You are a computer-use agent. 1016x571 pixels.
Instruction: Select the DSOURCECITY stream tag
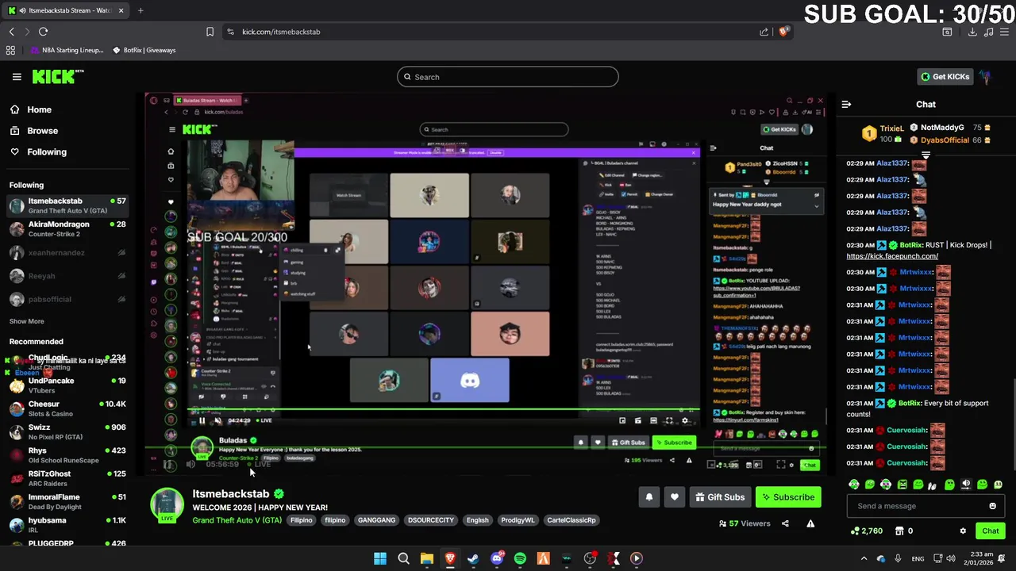(430, 520)
